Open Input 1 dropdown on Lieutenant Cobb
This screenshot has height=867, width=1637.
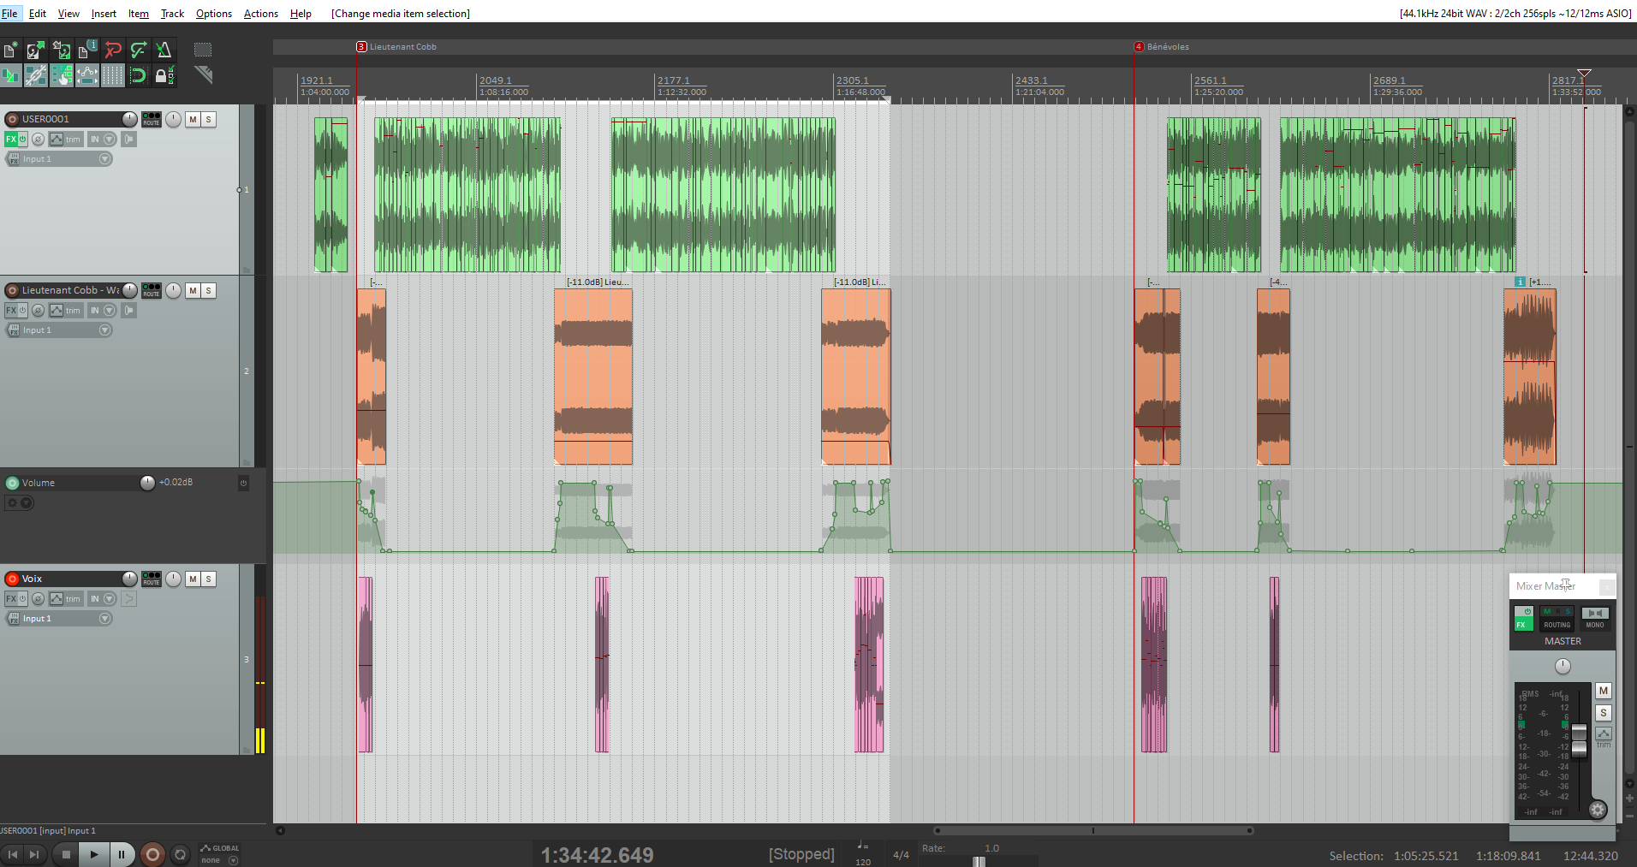[x=60, y=330]
